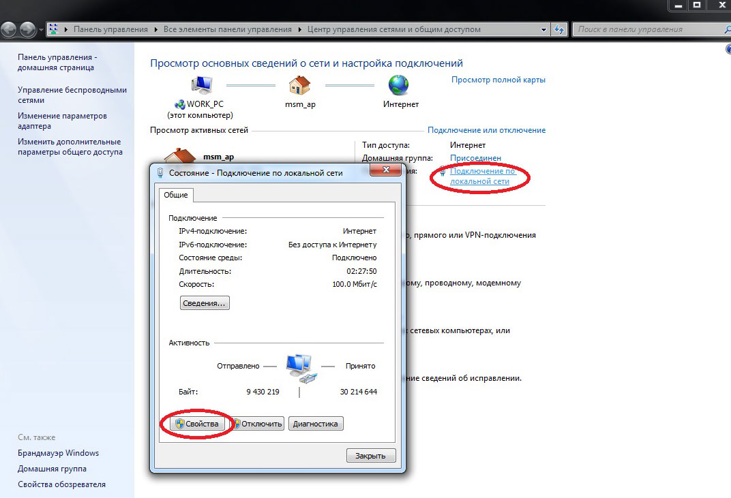
Task: Click the WORK_PC computer icon
Action: click(202, 84)
